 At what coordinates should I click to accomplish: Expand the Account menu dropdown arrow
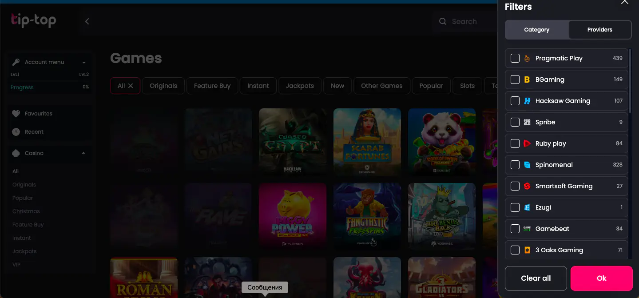click(x=84, y=63)
